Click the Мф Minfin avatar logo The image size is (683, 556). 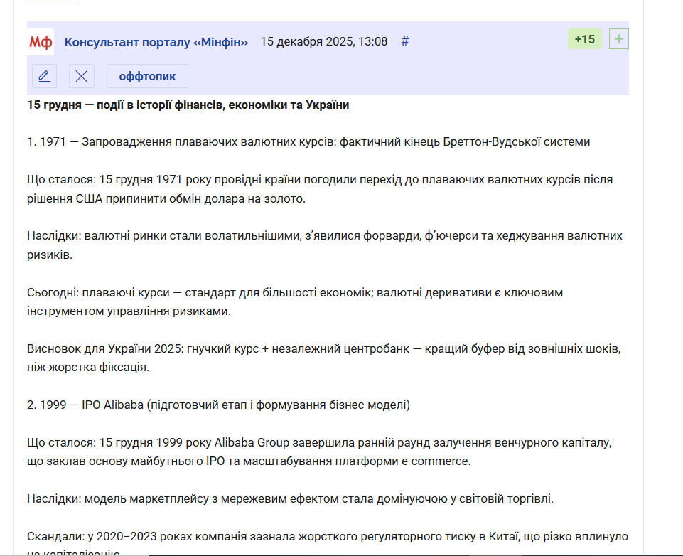41,42
